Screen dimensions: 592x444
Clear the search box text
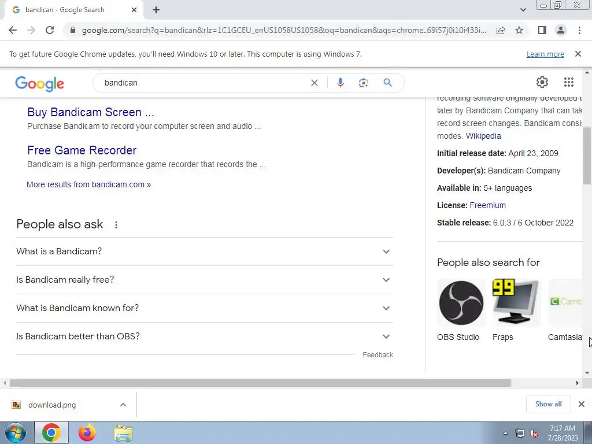coord(314,83)
